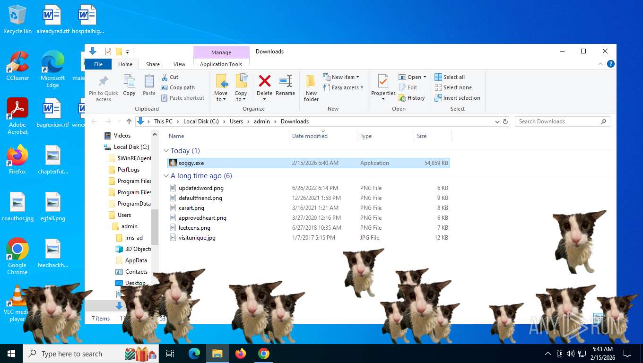Click Firefox on the taskbar

point(241,354)
